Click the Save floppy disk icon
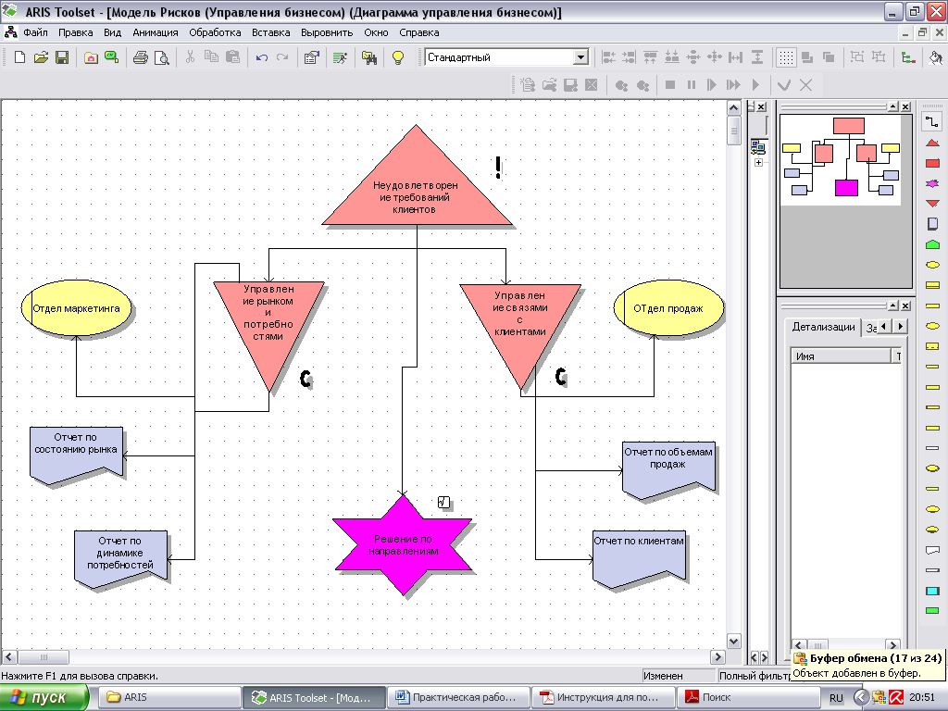Image resolution: width=948 pixels, height=711 pixels. [62, 57]
